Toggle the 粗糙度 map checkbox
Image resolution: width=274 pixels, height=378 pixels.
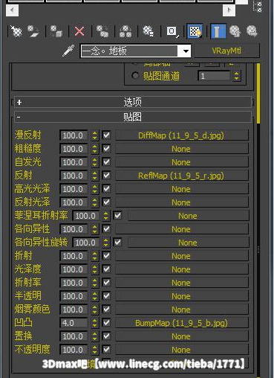pyautogui.click(x=107, y=149)
